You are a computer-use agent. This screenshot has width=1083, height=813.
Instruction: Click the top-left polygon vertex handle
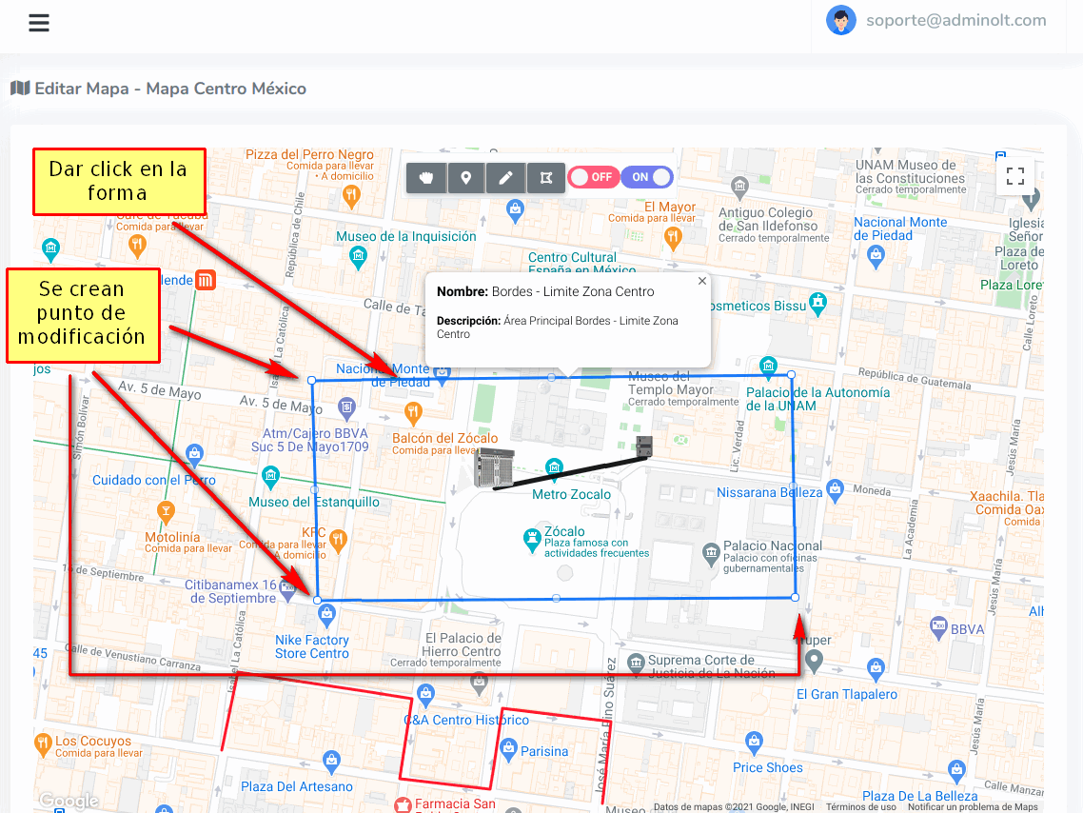312,380
